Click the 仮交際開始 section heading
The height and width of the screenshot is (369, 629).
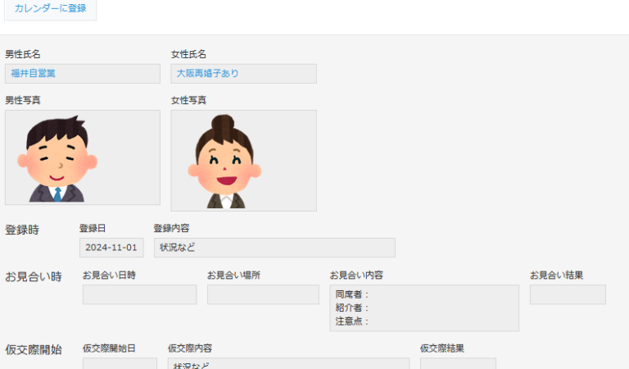click(34, 350)
